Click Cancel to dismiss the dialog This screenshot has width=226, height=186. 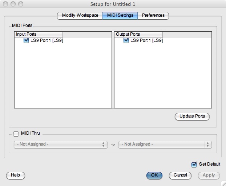[180, 175]
